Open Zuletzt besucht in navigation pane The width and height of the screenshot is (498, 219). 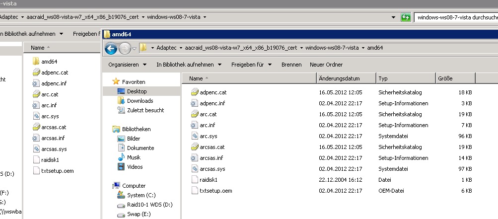pyautogui.click(x=145, y=110)
